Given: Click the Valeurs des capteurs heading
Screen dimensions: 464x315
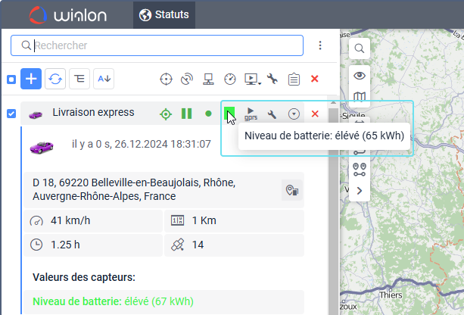Looking at the screenshot, I should pos(84,277).
